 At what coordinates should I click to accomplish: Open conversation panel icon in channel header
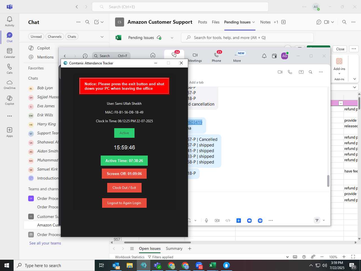tap(319, 22)
